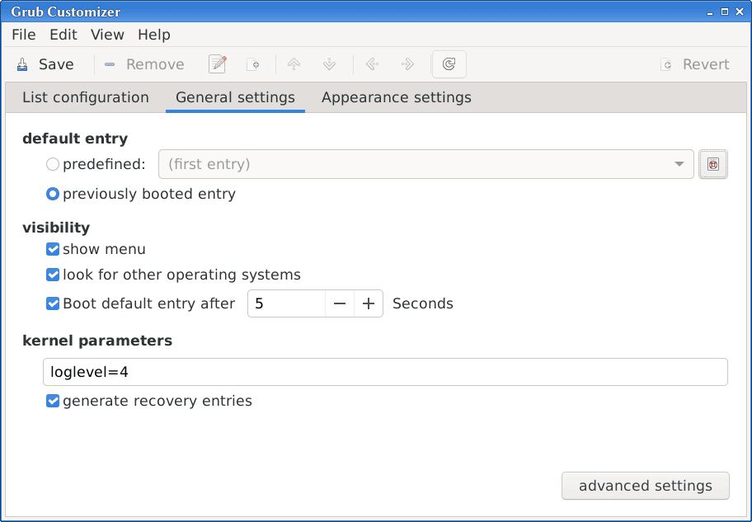Click the kernel parameters text field
Viewport: 752px width, 522px height.
pos(385,372)
